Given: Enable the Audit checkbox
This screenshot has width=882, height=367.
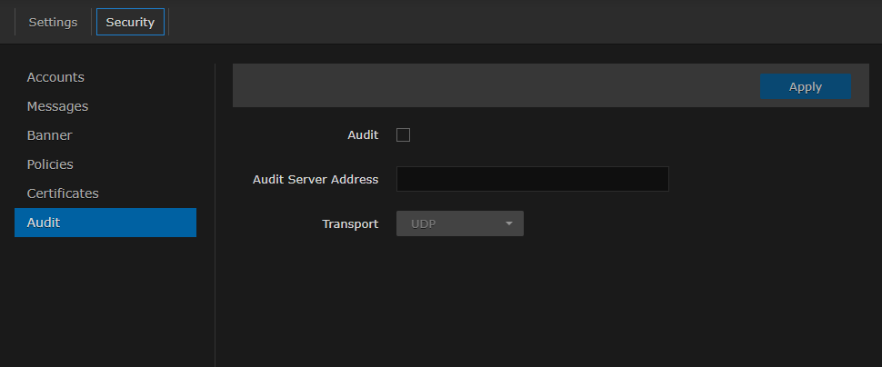Looking at the screenshot, I should (404, 135).
